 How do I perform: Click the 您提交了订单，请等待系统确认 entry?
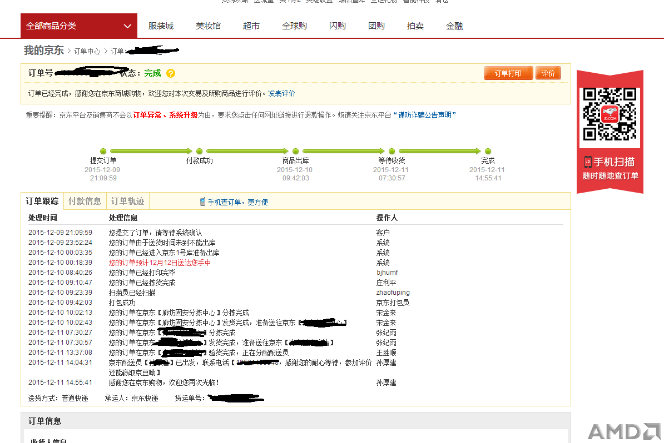point(155,233)
